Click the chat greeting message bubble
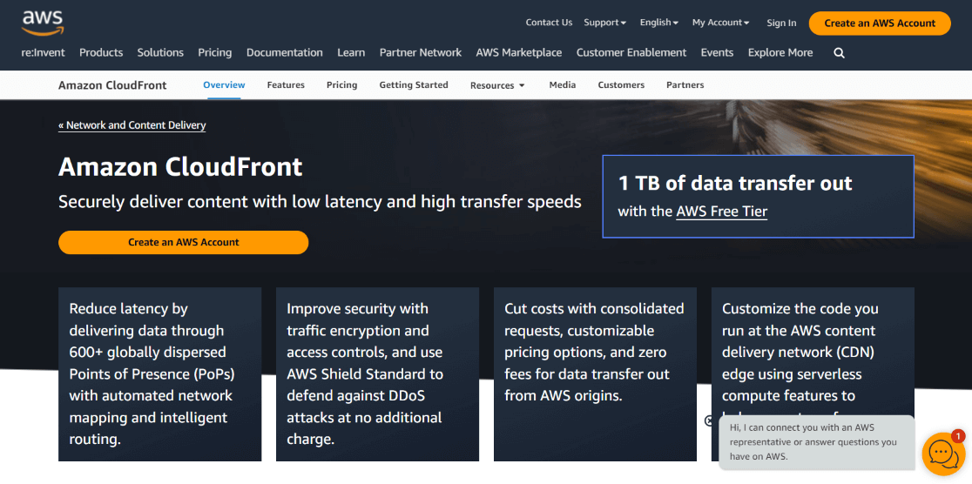 click(x=816, y=442)
